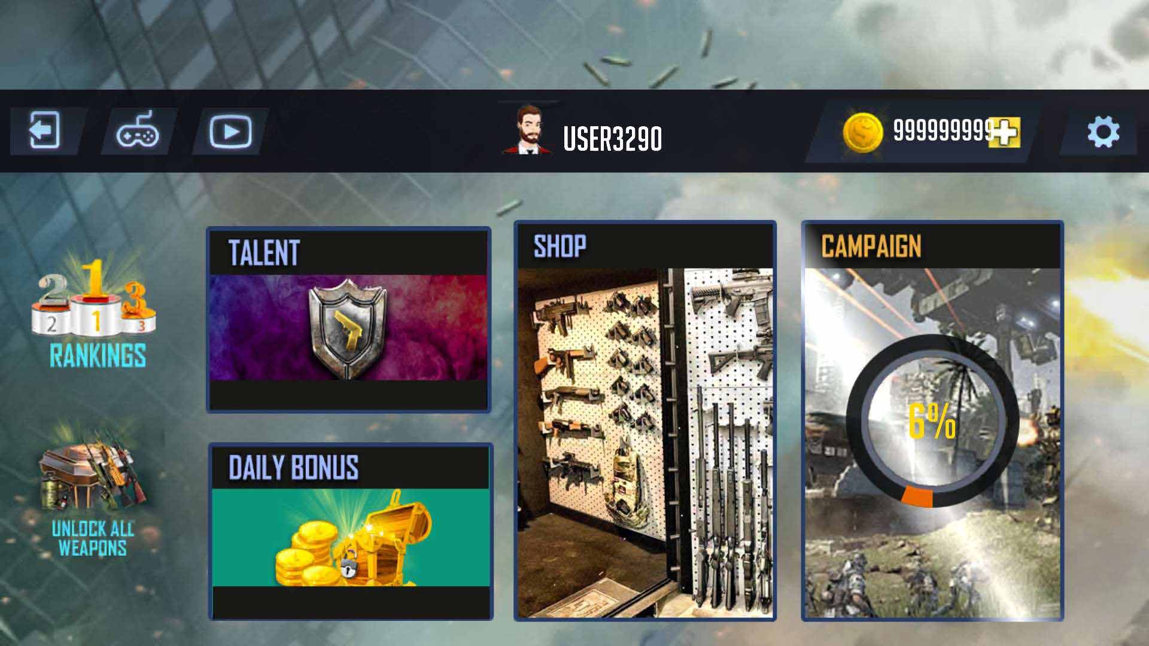This screenshot has width=1149, height=646.
Task: Click the exit door icon
Action: coord(45,131)
